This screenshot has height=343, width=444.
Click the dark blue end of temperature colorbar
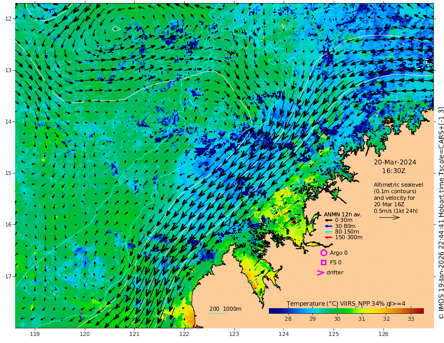[272, 311]
